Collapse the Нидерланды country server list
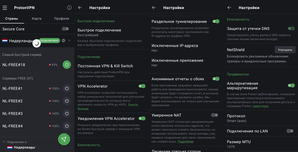 tap(69, 41)
